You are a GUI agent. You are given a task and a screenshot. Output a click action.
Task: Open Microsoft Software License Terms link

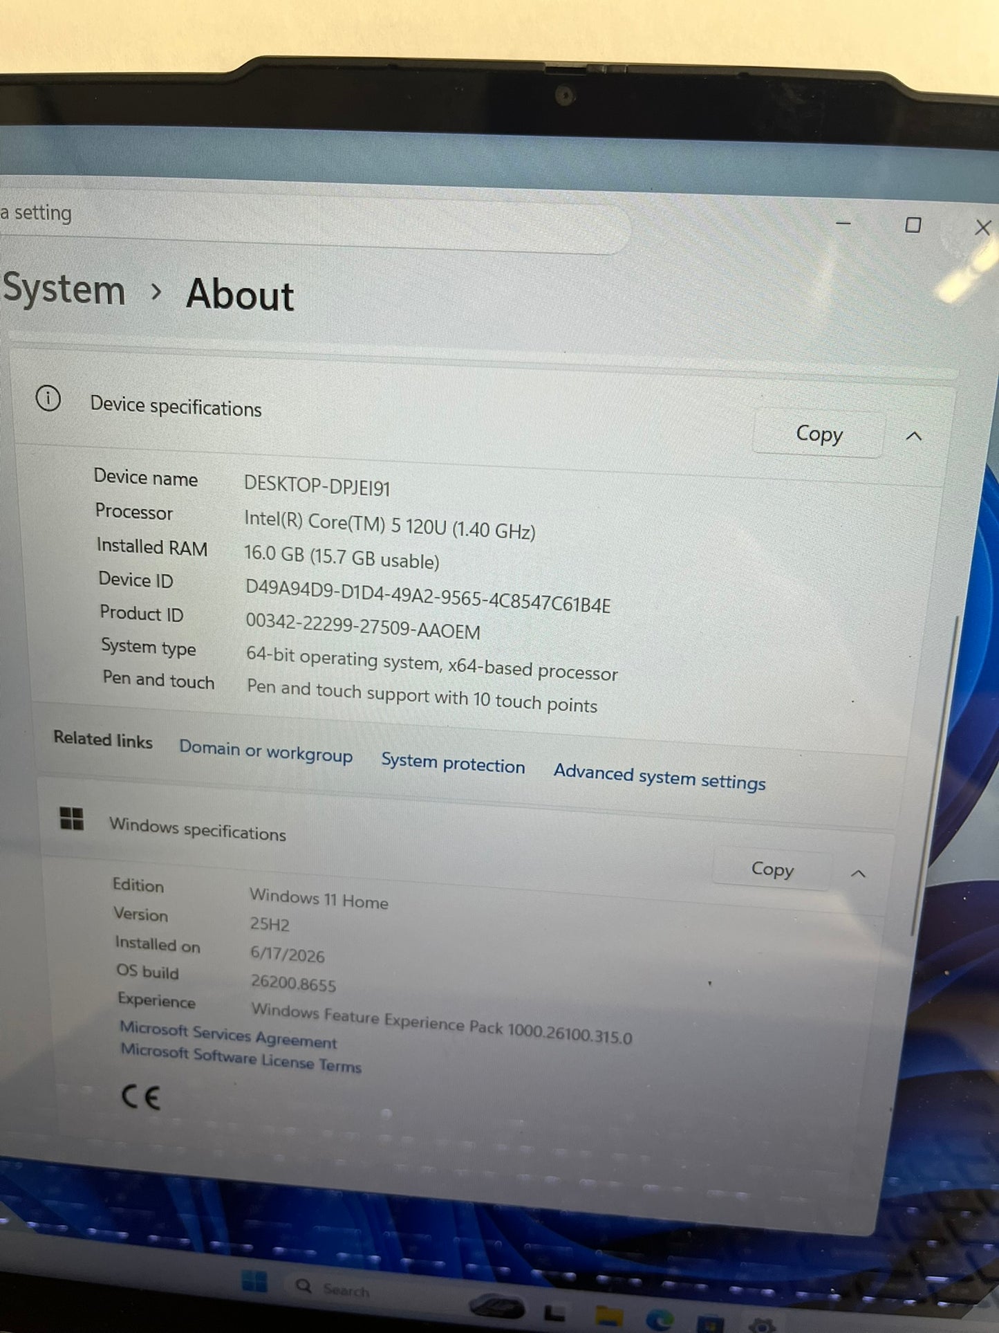(241, 1058)
